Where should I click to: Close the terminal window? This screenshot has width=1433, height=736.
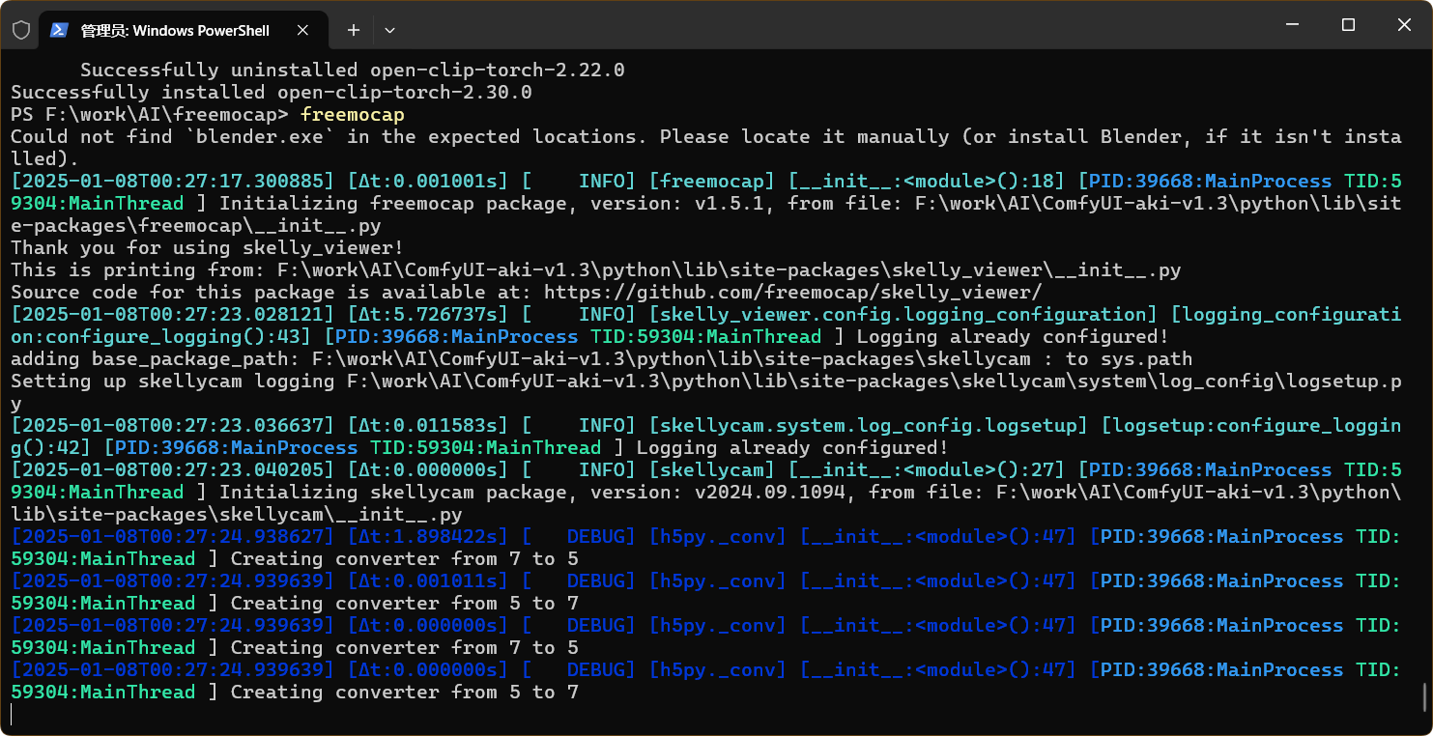tap(1404, 25)
